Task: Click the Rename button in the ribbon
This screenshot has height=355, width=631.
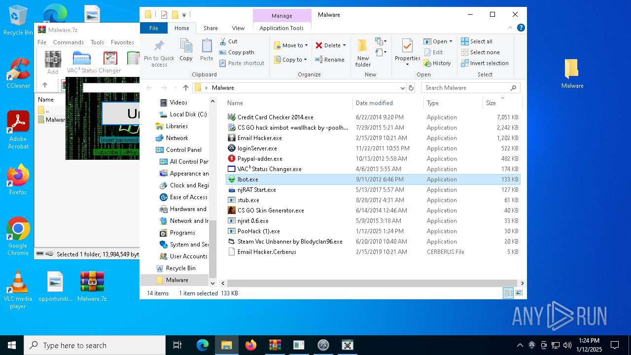Action: point(330,60)
